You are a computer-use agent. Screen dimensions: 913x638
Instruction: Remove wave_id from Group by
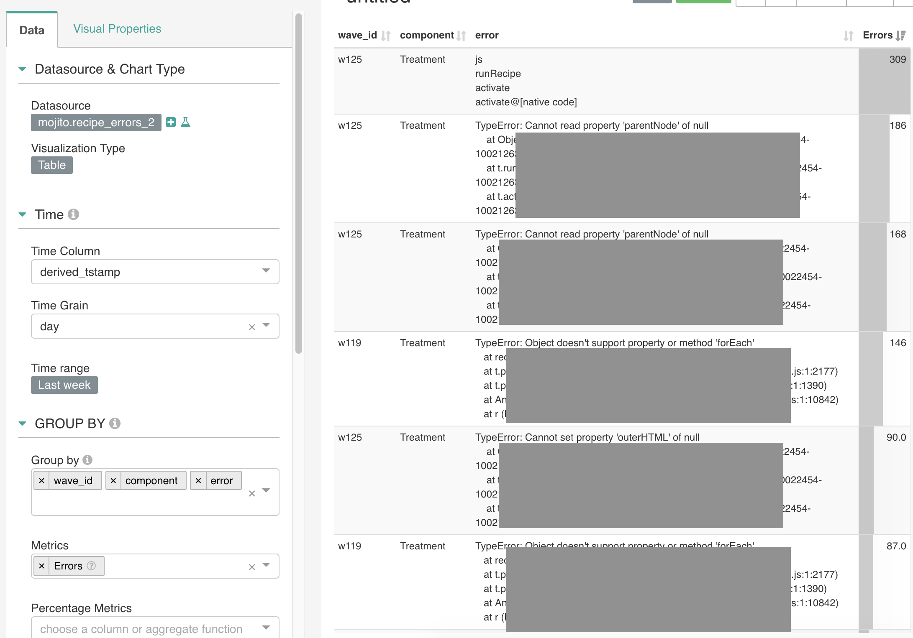42,480
